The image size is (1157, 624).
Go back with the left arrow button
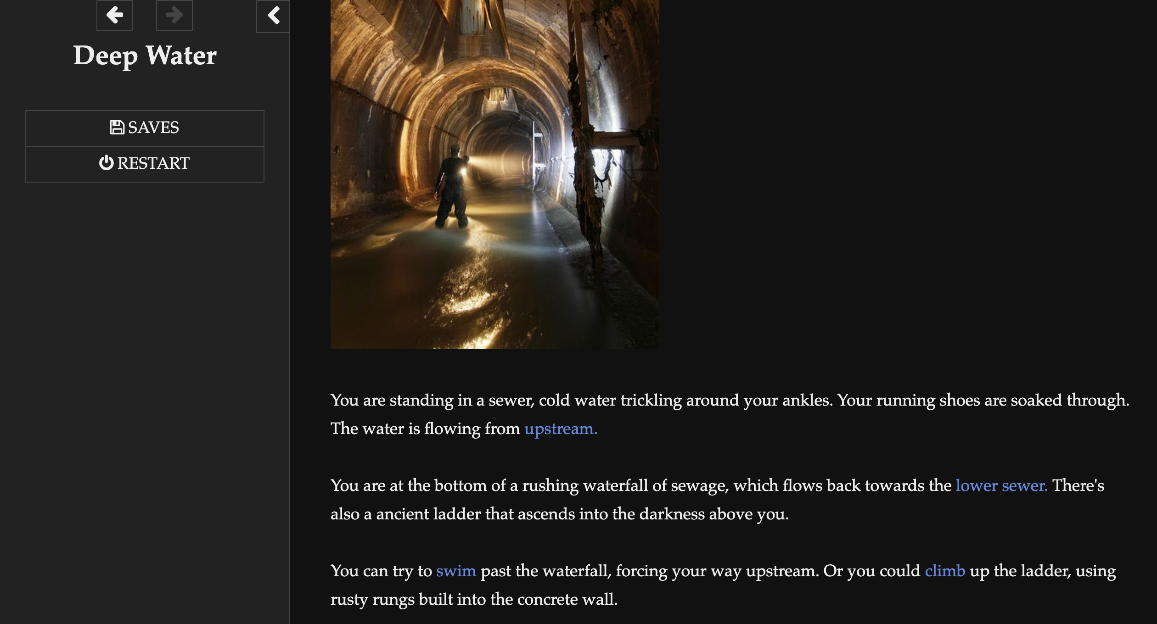[115, 15]
